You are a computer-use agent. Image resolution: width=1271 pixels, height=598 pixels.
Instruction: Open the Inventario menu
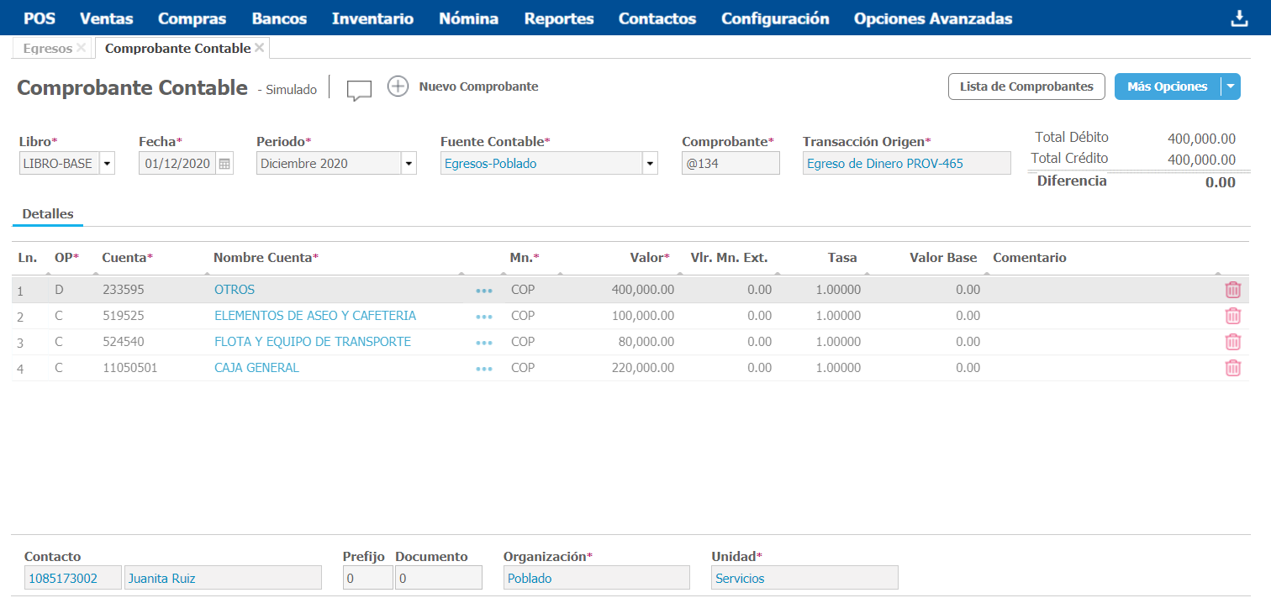tap(372, 18)
